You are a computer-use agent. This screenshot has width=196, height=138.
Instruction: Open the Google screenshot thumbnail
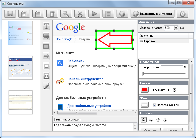coord(21,33)
